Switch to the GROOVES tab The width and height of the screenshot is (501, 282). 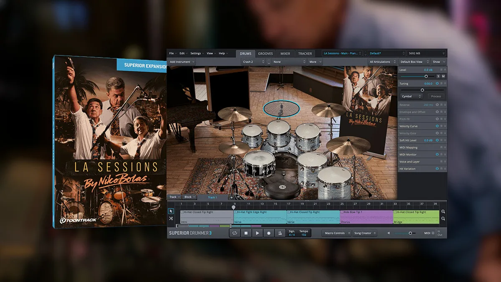265,53
